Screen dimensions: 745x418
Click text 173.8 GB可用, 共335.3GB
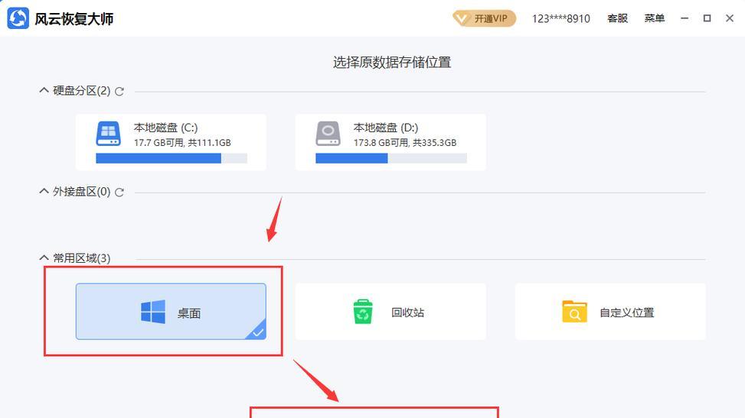[405, 143]
